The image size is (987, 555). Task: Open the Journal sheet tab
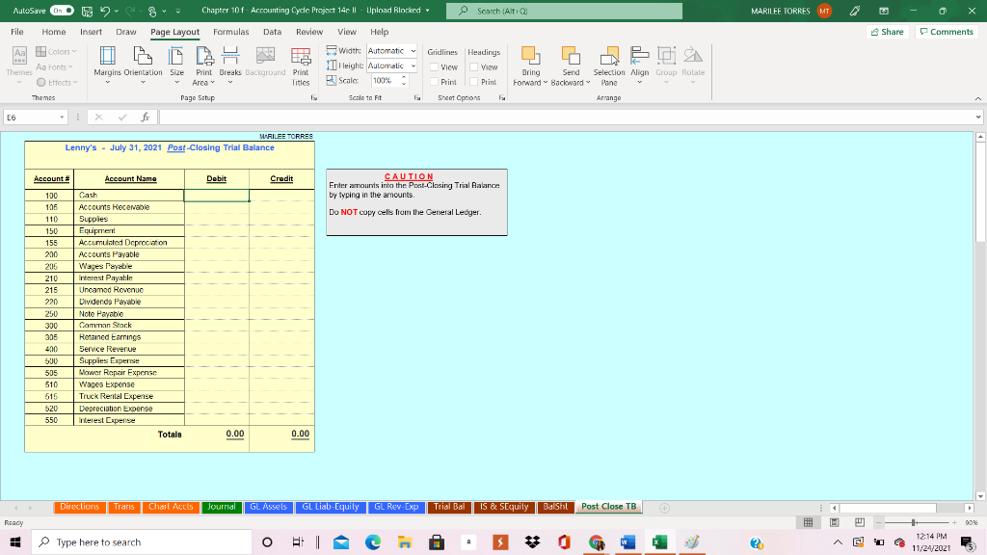pos(222,507)
